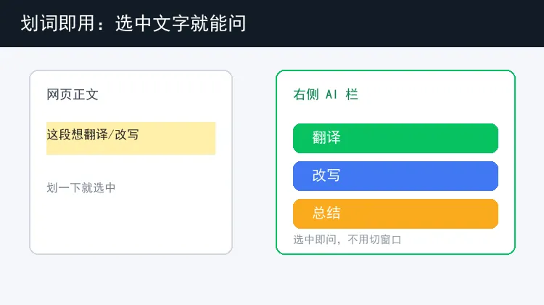Screen dimensions: 544x305
Task: Click the 划一下就选中 hint text
Action: (x=81, y=188)
